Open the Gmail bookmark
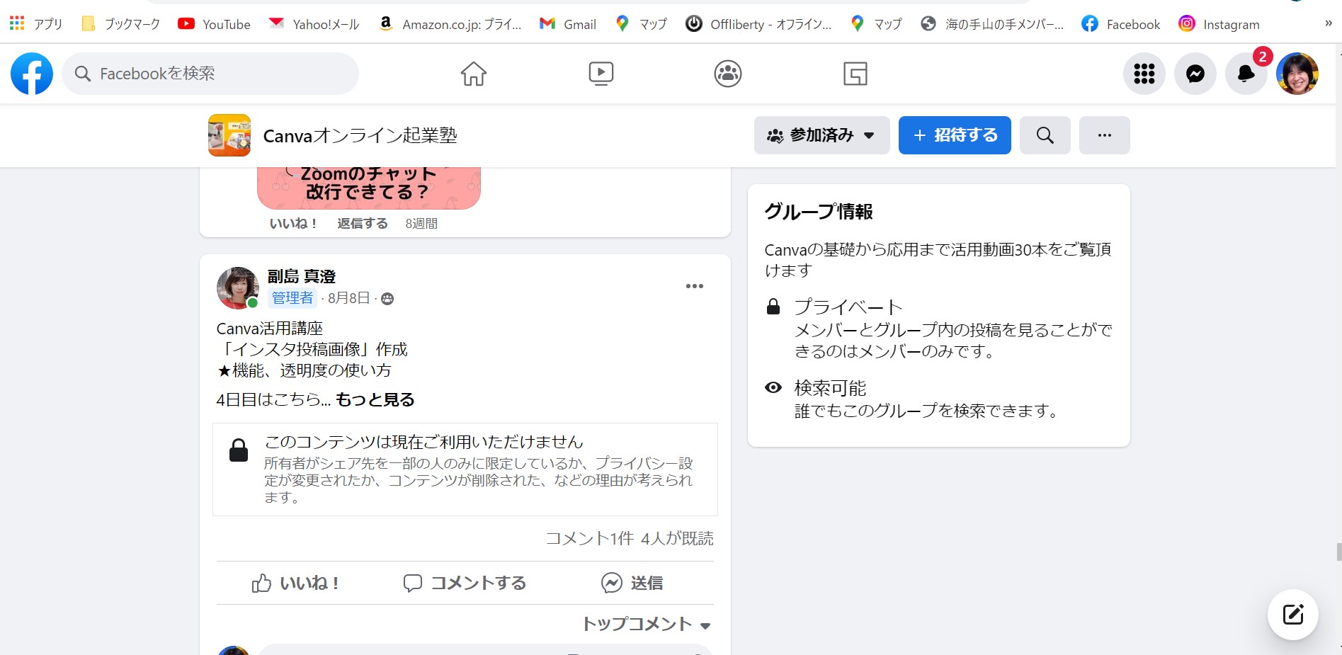The height and width of the screenshot is (655, 1342). coord(568,24)
